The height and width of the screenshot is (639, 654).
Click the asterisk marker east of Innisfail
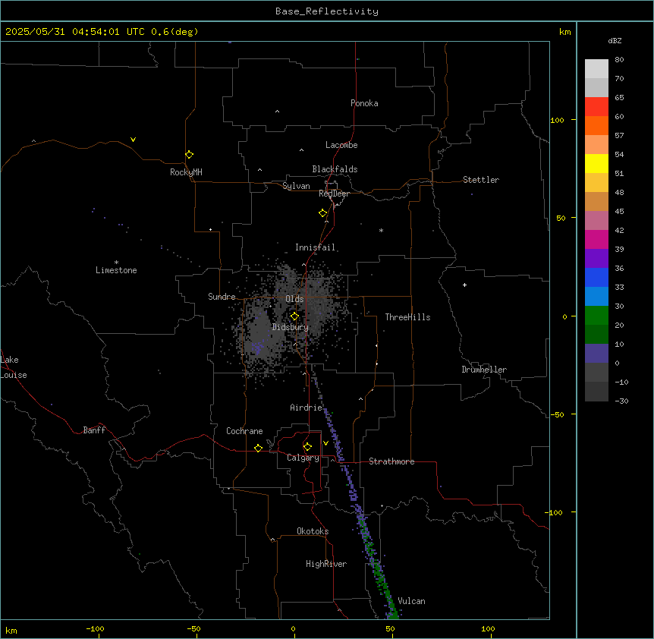tap(381, 230)
